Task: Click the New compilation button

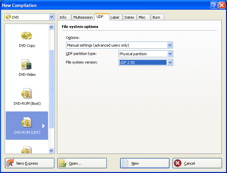Action: pyautogui.click(x=145, y=163)
